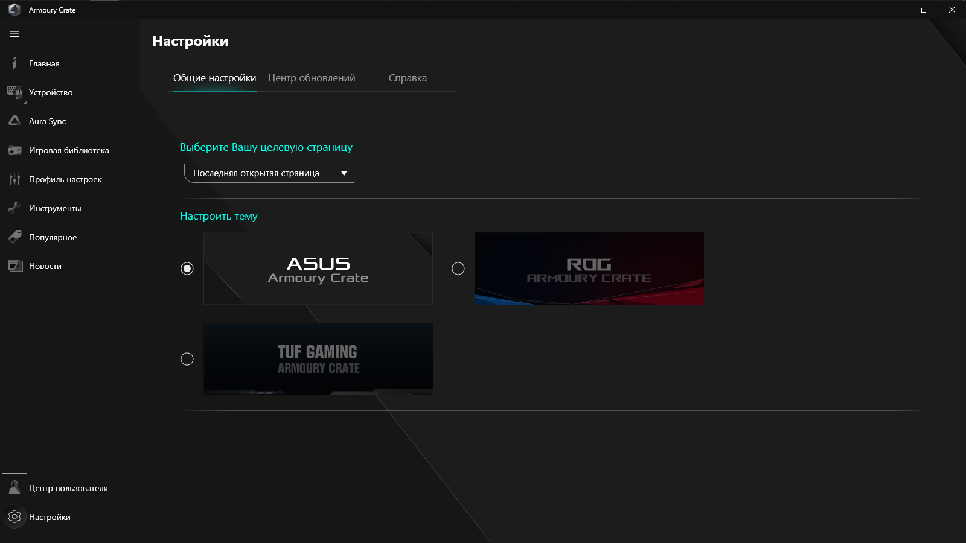Open the Инструменты section
Image resolution: width=966 pixels, height=543 pixels.
coord(54,208)
